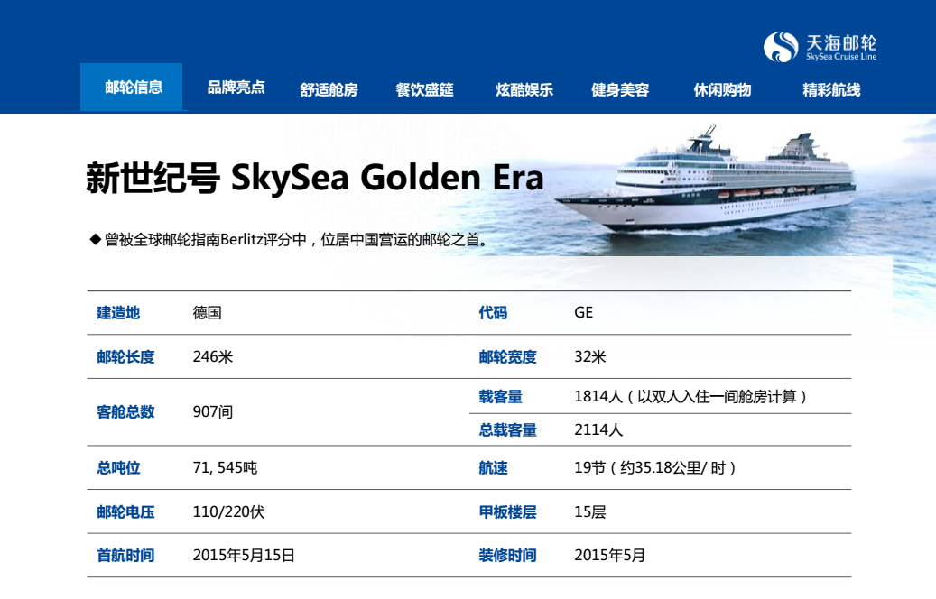The image size is (936, 599).
Task: Click the 邮轮宽度 label
Action: click(x=507, y=356)
